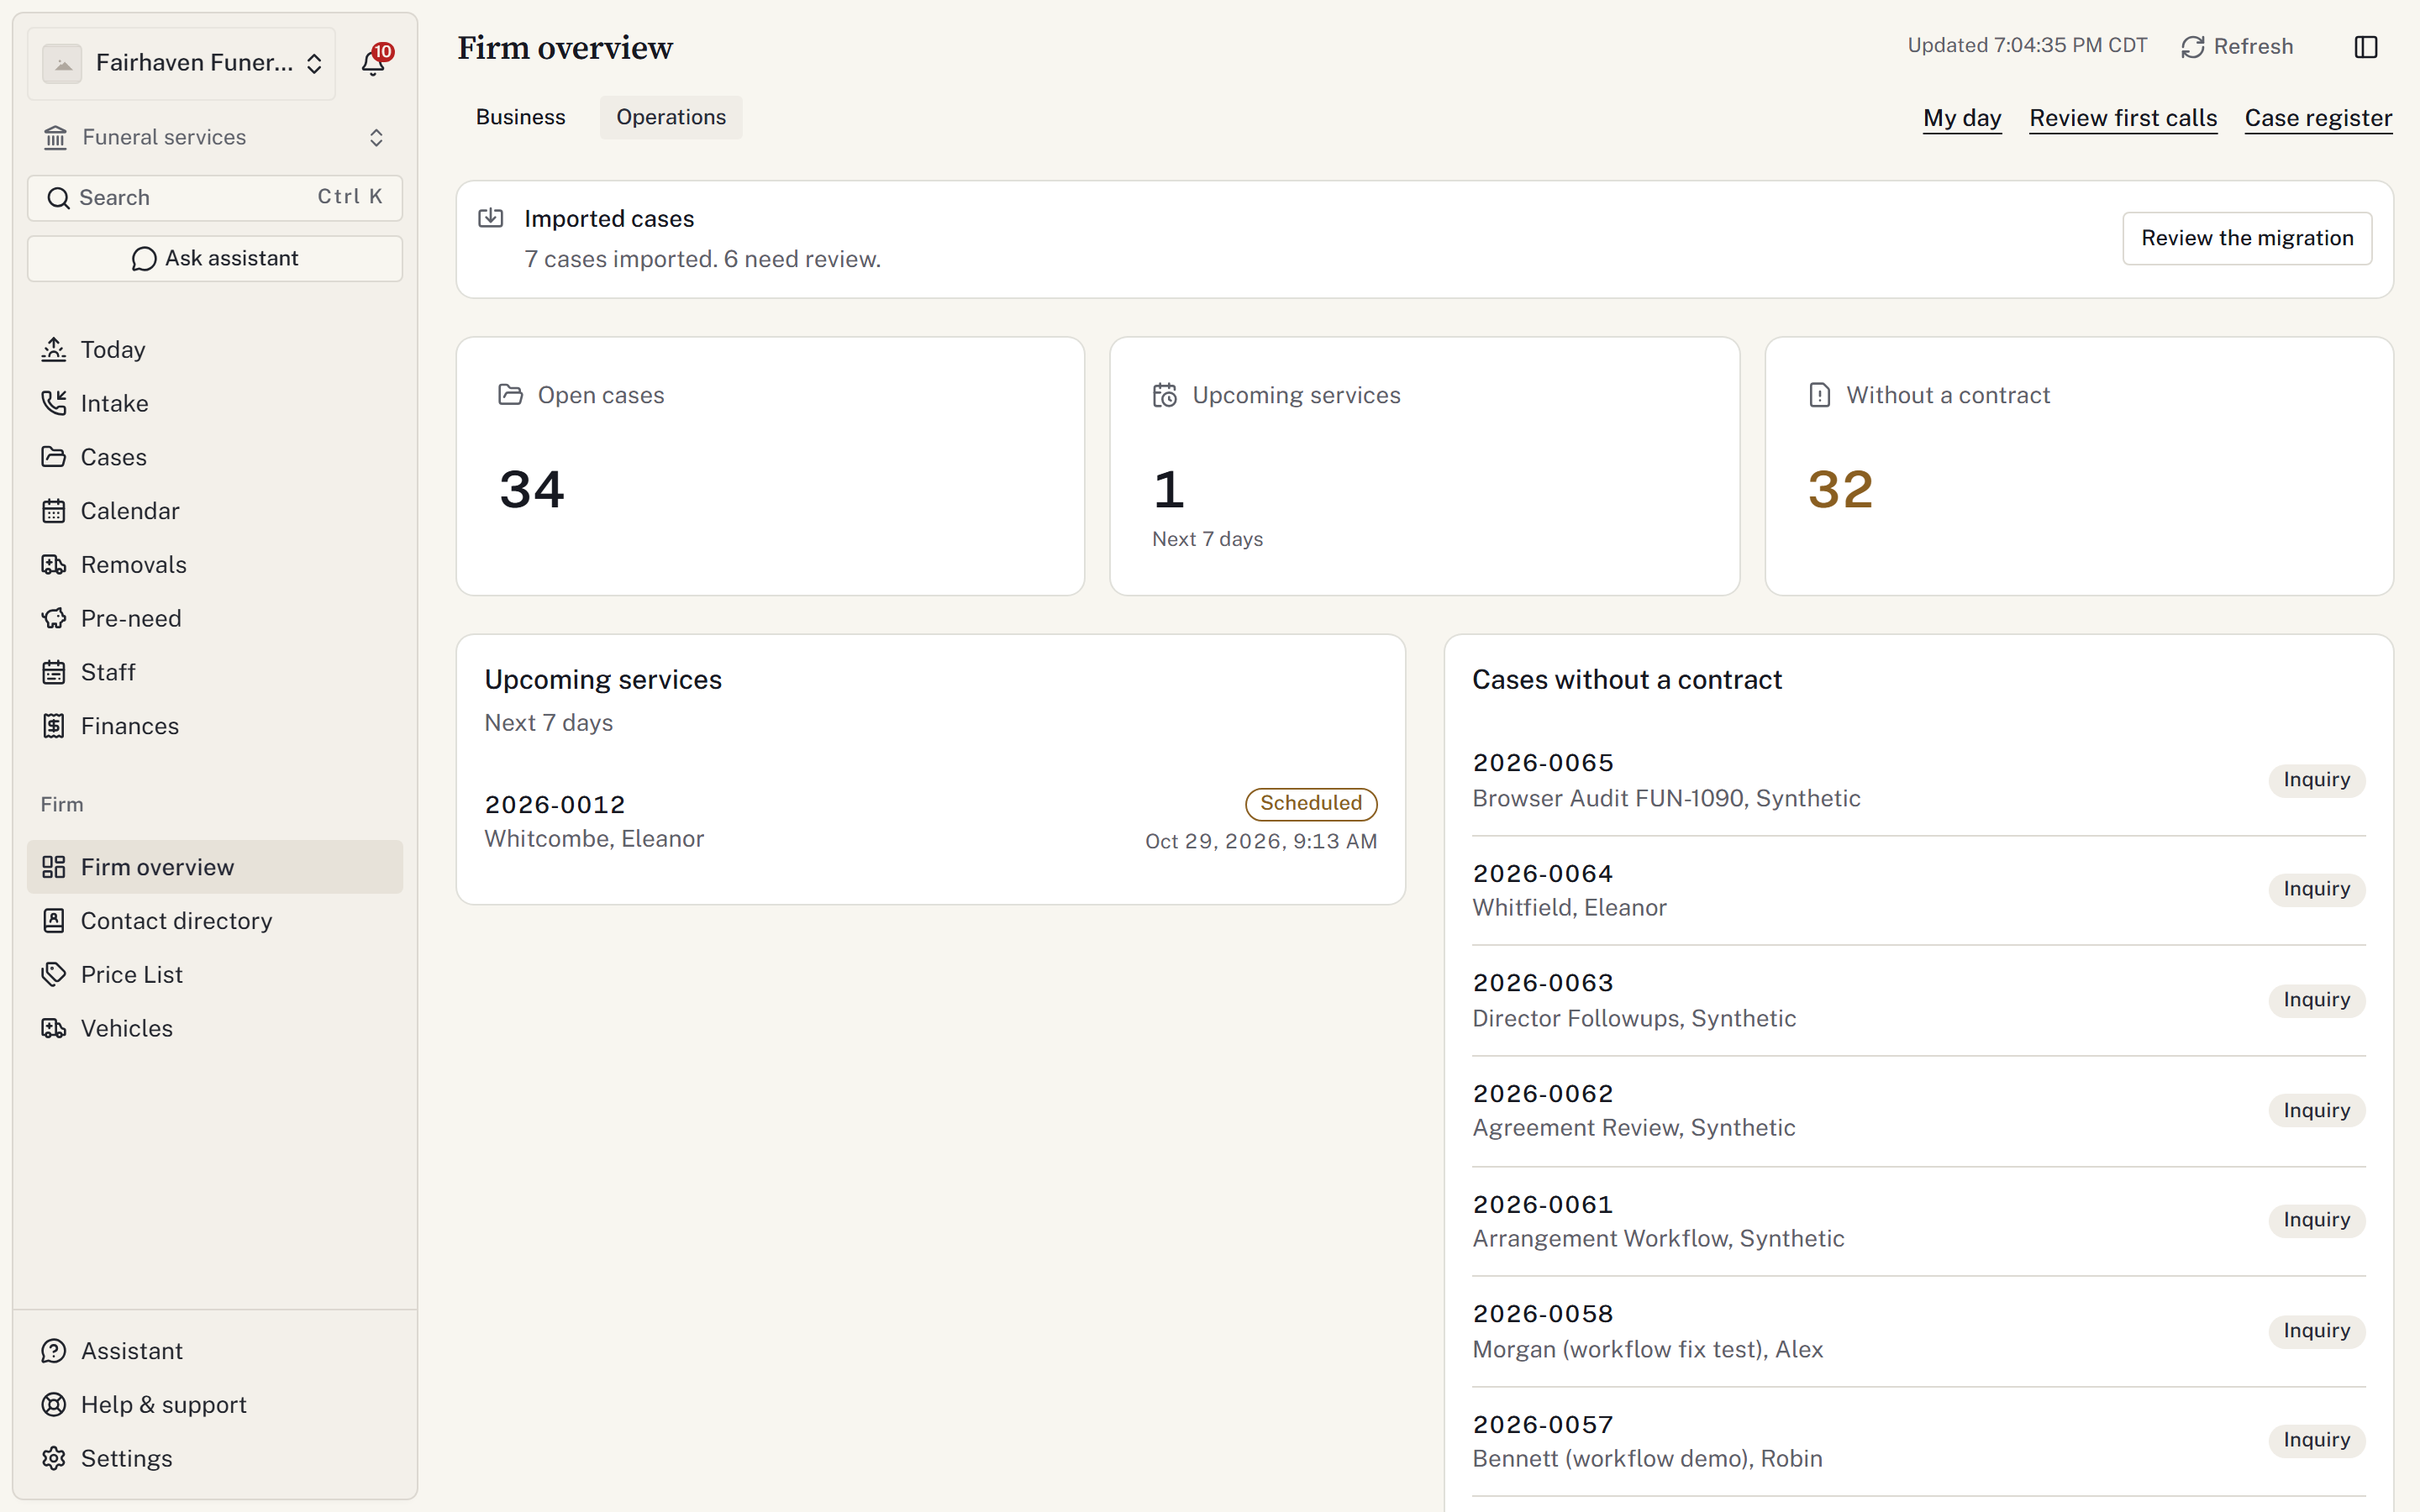Open the notifications bell
This screenshot has height=1512, width=2420.
click(374, 62)
